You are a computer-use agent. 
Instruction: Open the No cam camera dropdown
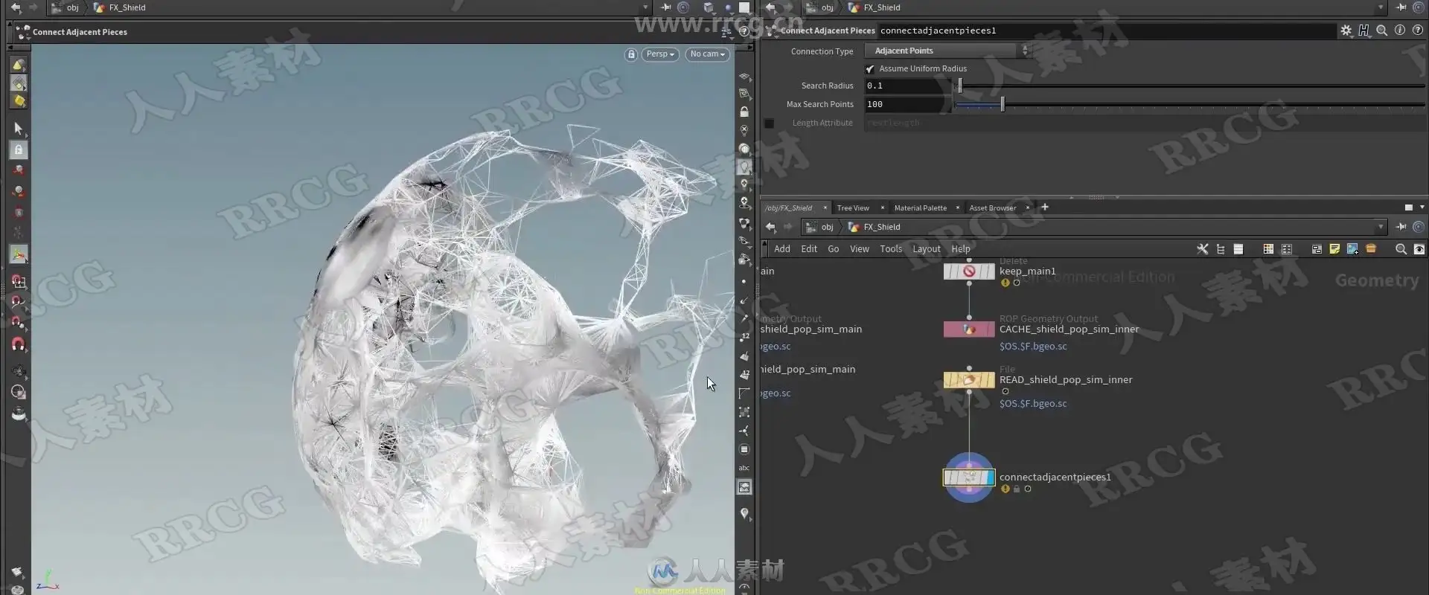tap(707, 54)
